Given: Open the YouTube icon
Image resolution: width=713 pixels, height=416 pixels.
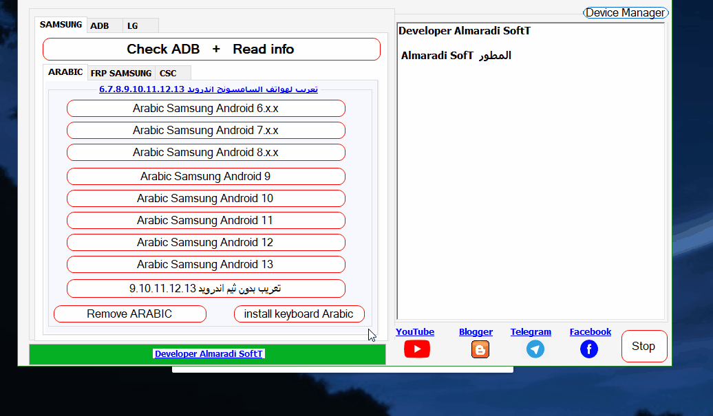Looking at the screenshot, I should coord(416,349).
